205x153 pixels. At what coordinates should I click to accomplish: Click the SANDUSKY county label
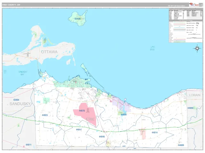pos(20,104)
